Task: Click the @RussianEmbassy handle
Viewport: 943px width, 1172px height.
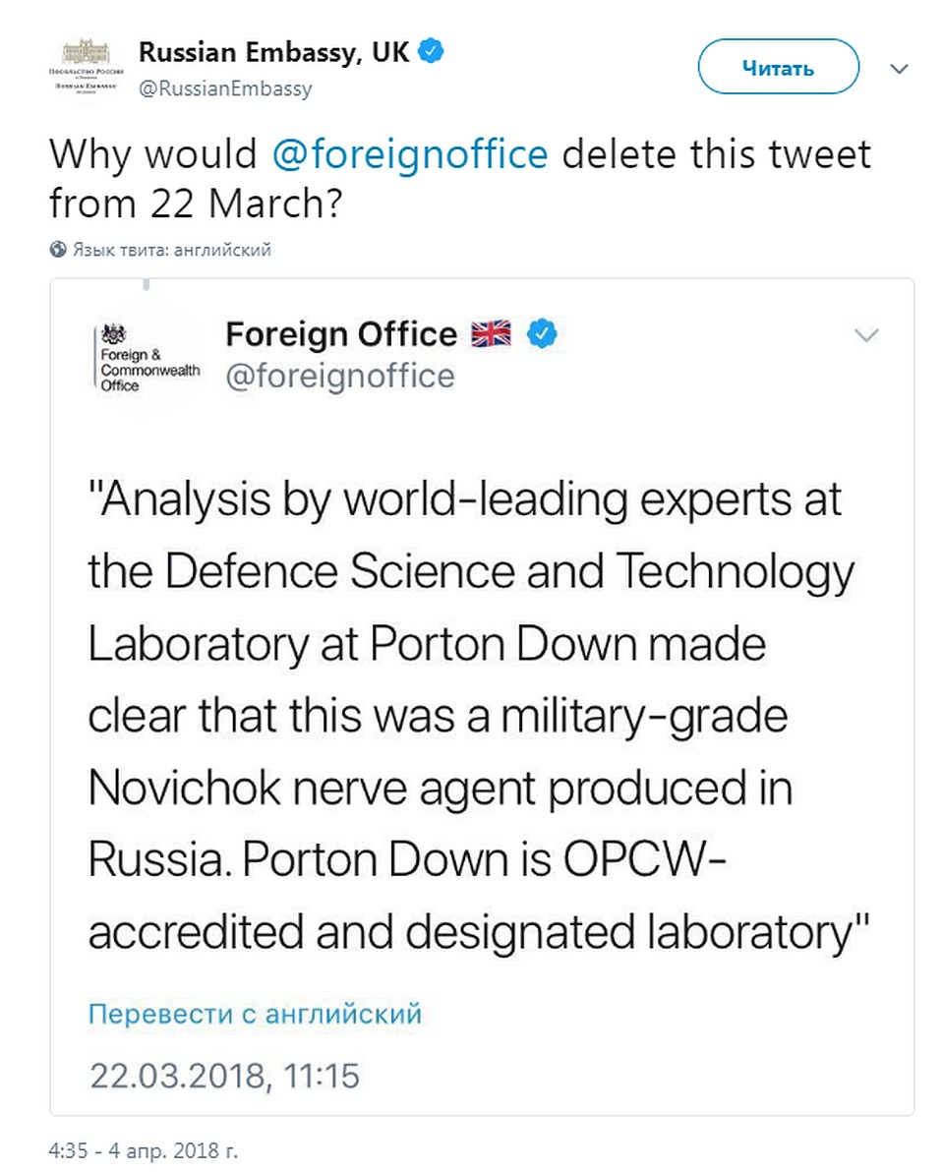Action: pyautogui.click(x=225, y=88)
